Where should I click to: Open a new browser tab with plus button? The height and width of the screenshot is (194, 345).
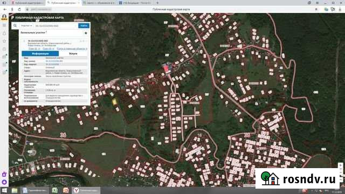click(x=157, y=3)
